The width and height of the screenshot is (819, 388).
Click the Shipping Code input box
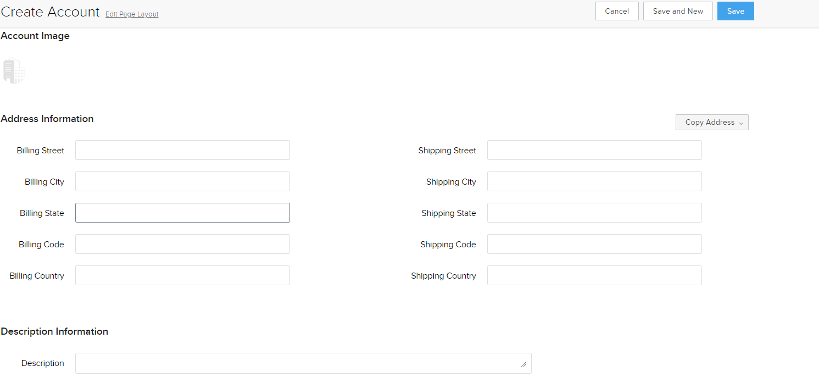[x=594, y=243]
